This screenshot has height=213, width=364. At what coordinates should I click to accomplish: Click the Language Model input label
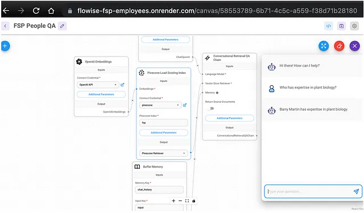[216, 74]
